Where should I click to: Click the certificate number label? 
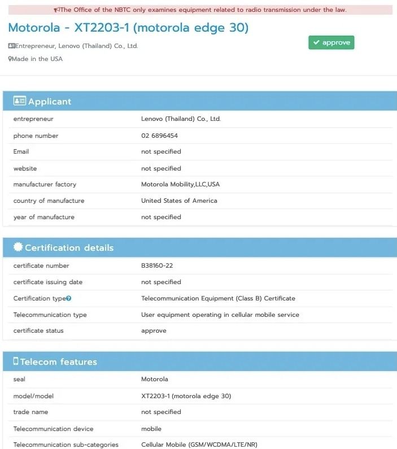pos(41,266)
